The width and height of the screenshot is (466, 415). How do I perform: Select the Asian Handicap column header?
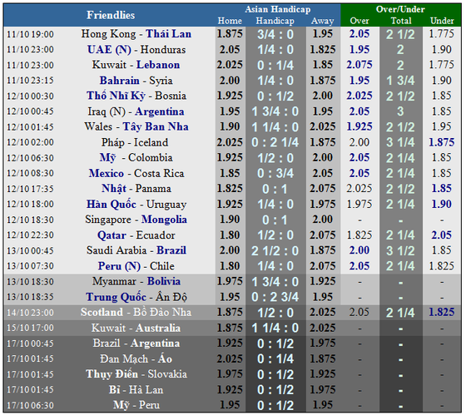pos(278,9)
